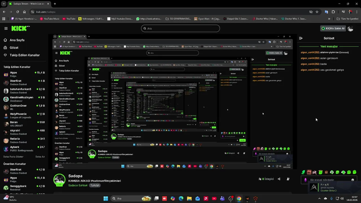Open the Kick hamburger sidebar menu
This screenshot has width=361, height=203.
click(6, 28)
